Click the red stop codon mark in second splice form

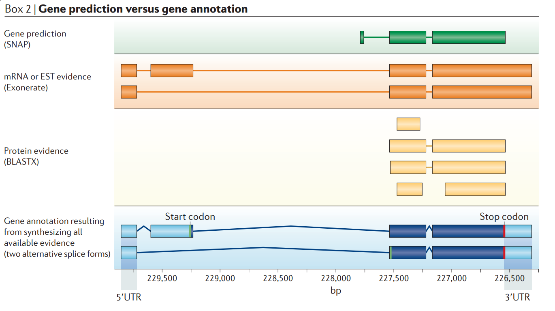click(504, 253)
